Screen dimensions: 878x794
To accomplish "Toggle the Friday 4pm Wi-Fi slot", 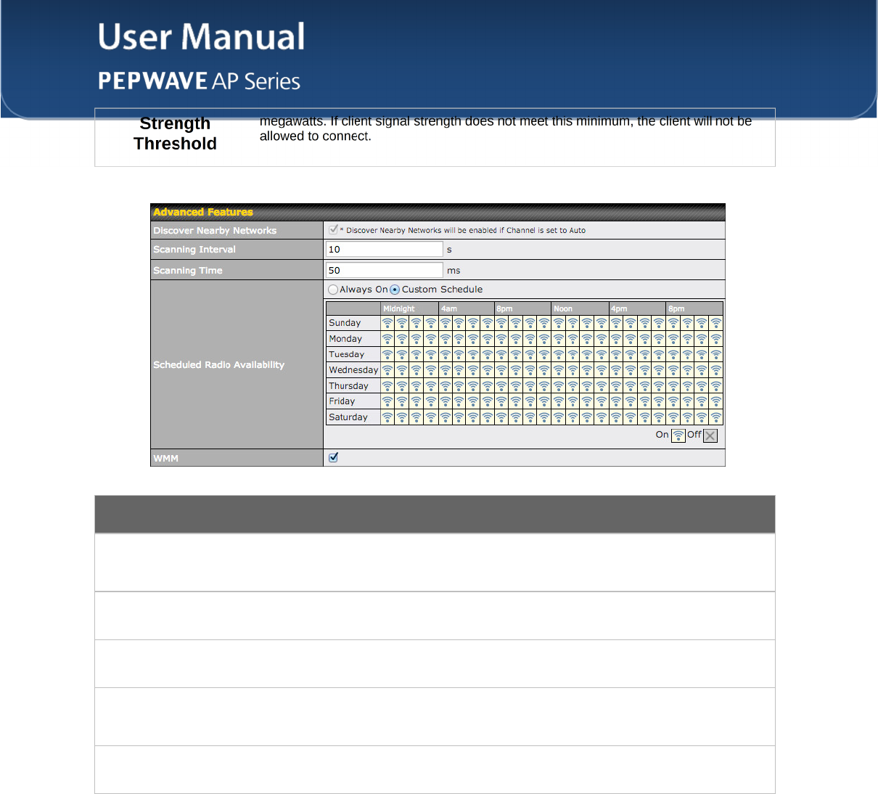I will tap(616, 401).
